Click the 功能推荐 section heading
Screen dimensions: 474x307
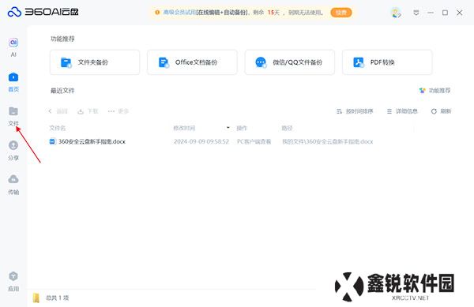click(62, 39)
